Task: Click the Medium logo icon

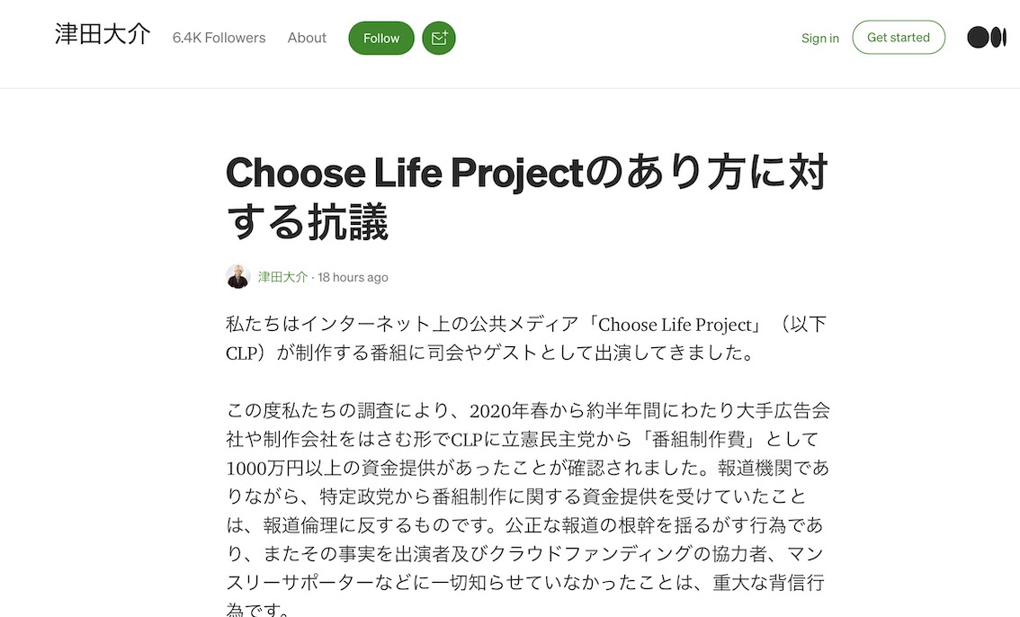Action: tap(986, 38)
